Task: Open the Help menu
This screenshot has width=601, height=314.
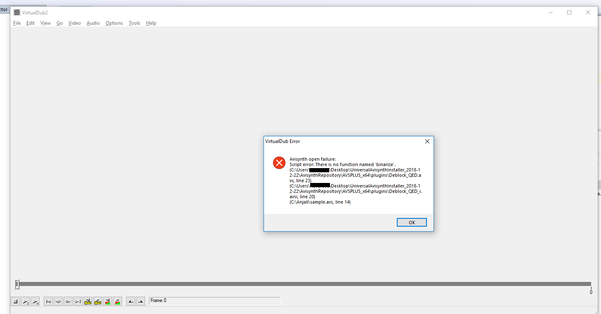Action: [151, 23]
